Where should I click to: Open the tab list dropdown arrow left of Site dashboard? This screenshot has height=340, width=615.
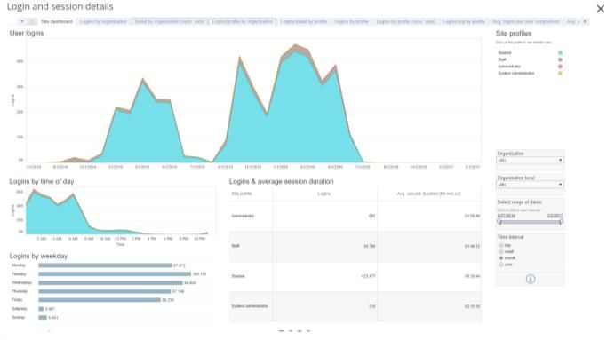pos(22,21)
